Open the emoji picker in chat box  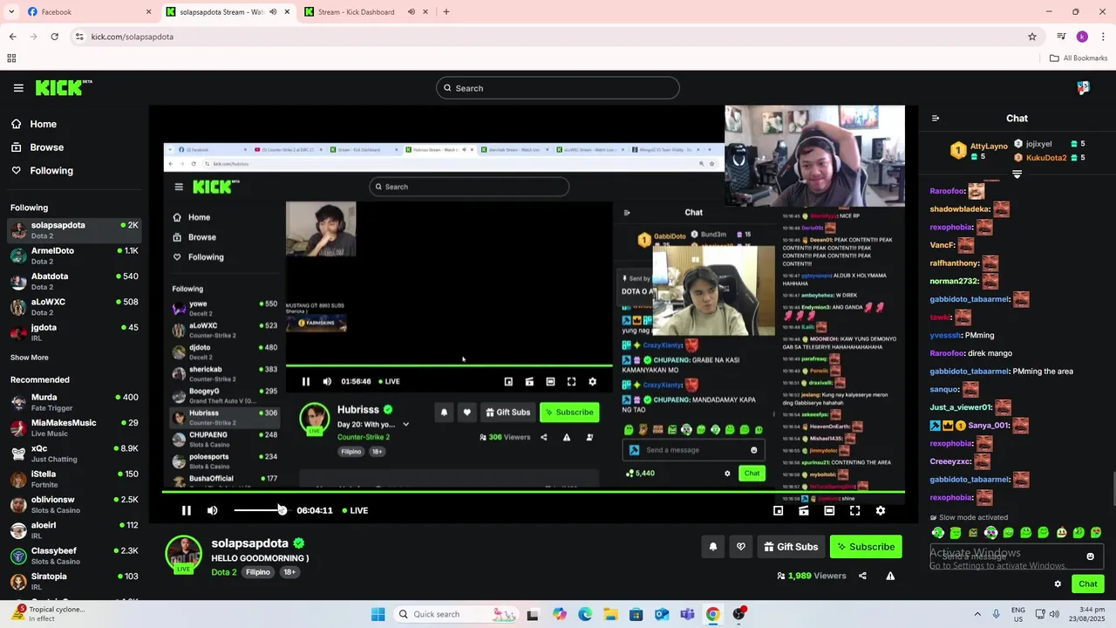point(1090,556)
